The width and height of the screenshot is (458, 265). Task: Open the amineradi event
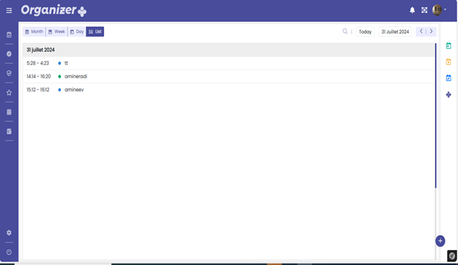click(x=75, y=77)
